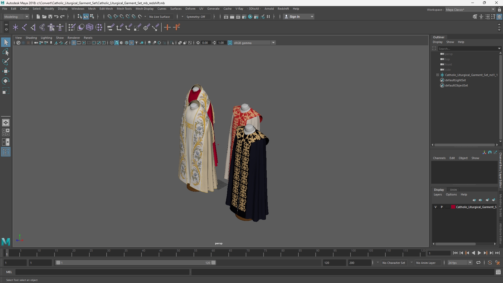The image size is (503, 283).
Task: Click the Save Scene icon
Action: click(x=50, y=17)
